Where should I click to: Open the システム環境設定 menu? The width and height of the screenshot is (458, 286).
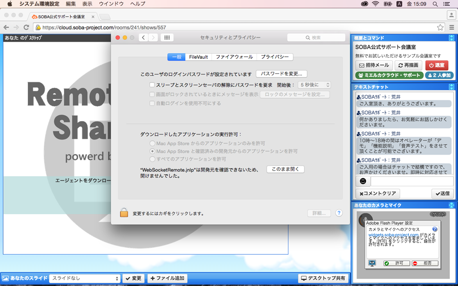(39, 4)
